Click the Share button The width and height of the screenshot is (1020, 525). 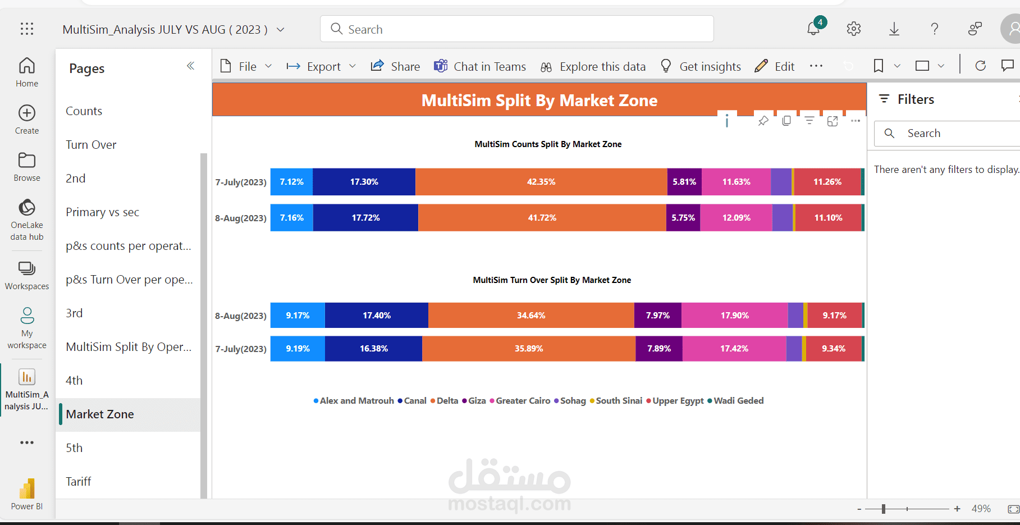395,66
